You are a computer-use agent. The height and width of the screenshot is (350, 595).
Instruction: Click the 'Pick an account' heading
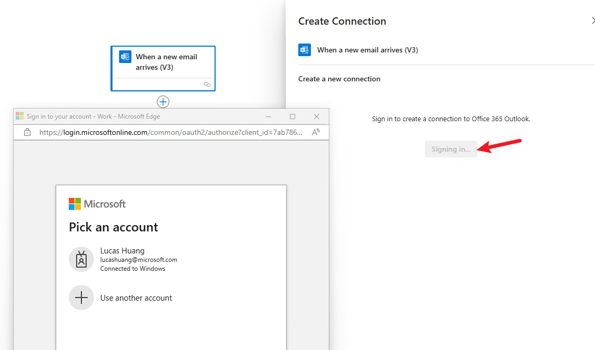point(113,227)
